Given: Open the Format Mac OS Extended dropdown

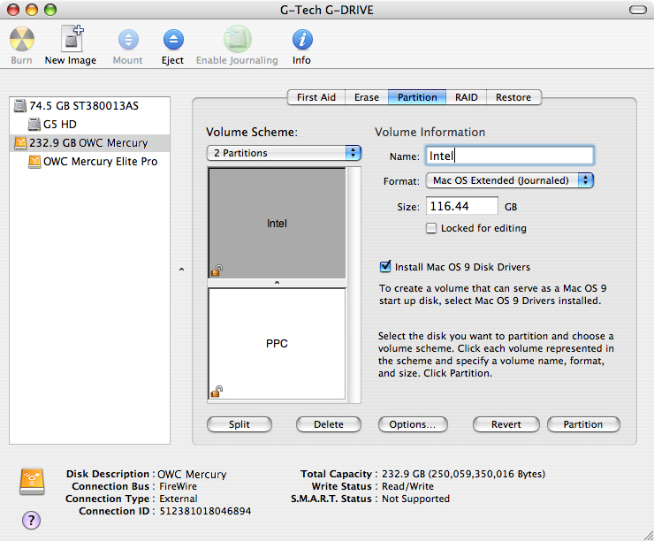Looking at the screenshot, I should click(510, 180).
